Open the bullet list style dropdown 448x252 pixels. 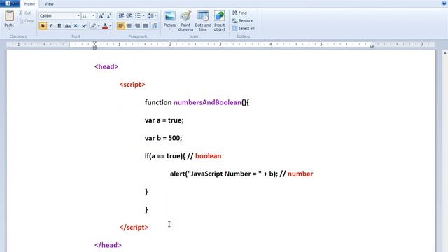coord(143,15)
